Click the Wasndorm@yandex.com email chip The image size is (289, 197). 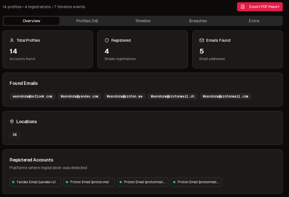[79, 96]
